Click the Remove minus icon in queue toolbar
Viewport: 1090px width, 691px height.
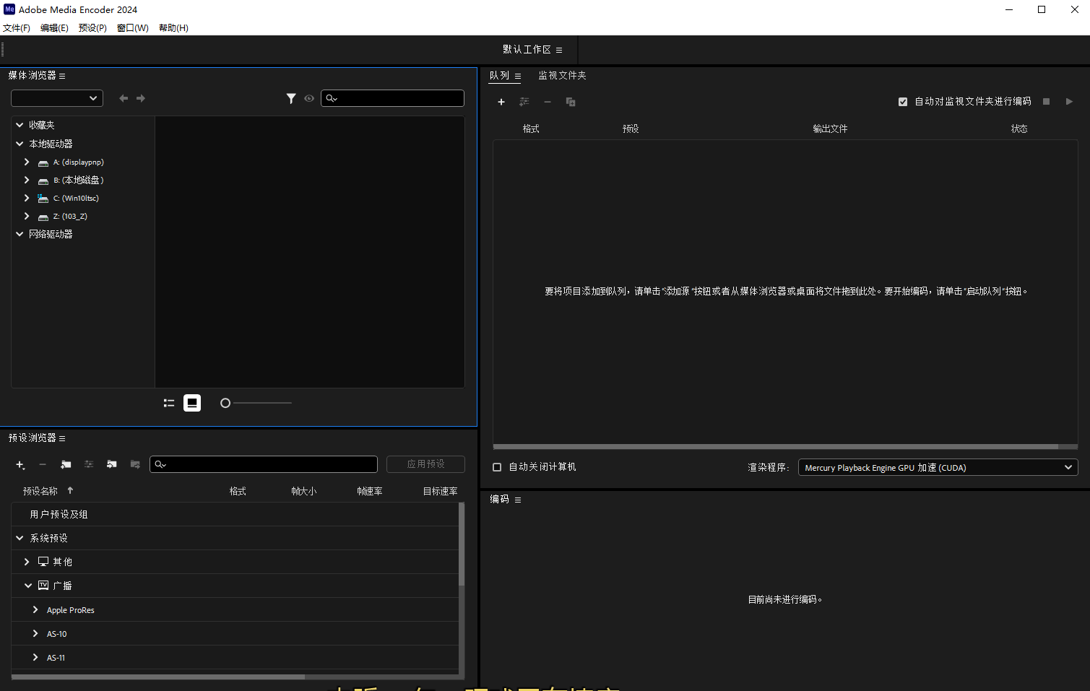point(548,102)
